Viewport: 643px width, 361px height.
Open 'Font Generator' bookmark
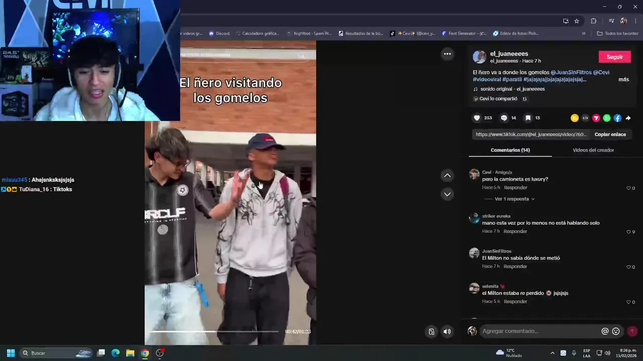click(464, 34)
